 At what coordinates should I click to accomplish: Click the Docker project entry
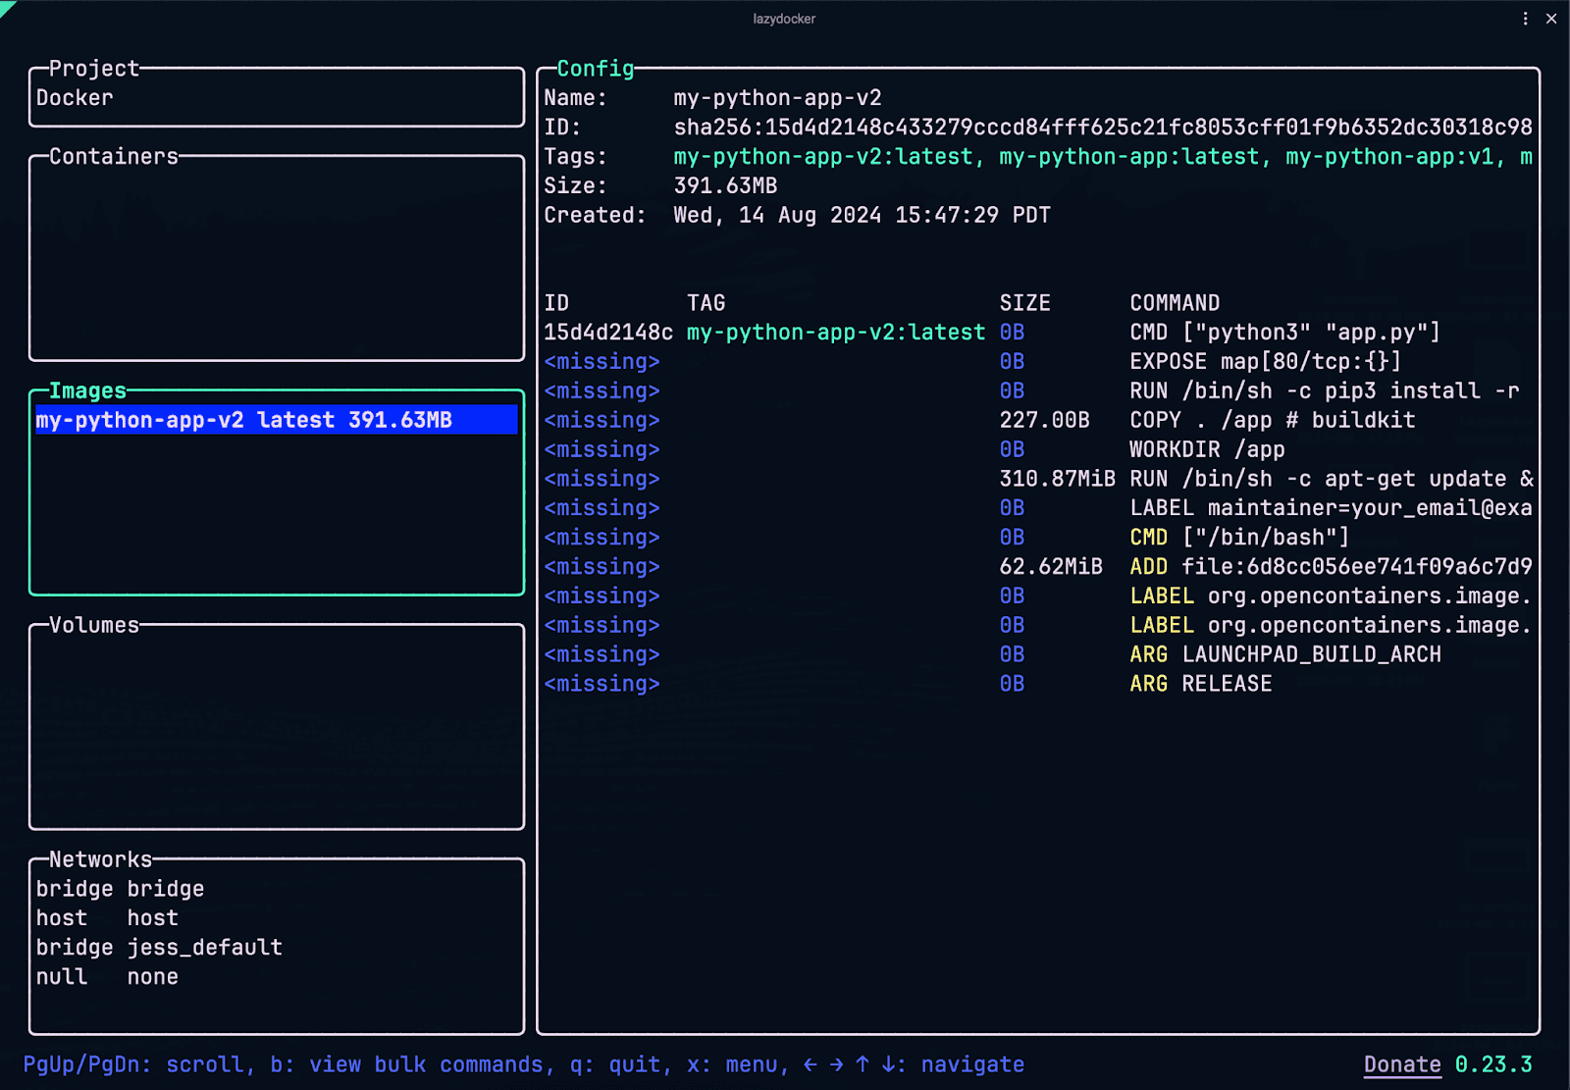pos(75,98)
